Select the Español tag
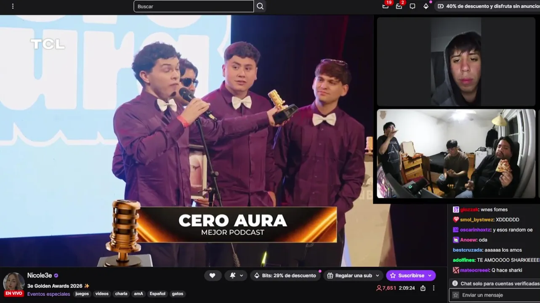540x303 pixels. point(157,294)
